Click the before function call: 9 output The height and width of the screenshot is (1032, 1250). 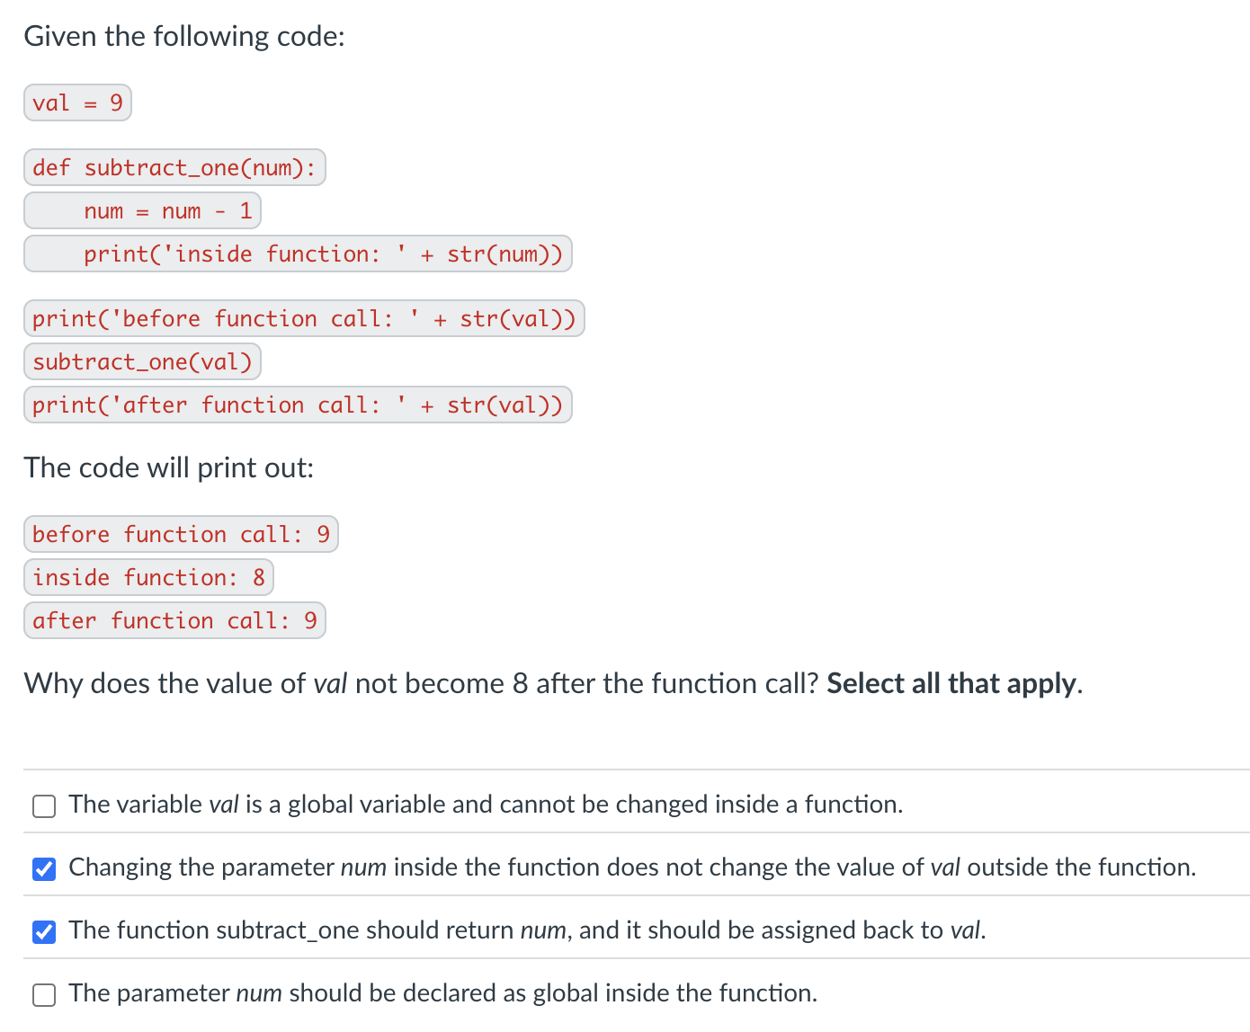pyautogui.click(x=180, y=534)
